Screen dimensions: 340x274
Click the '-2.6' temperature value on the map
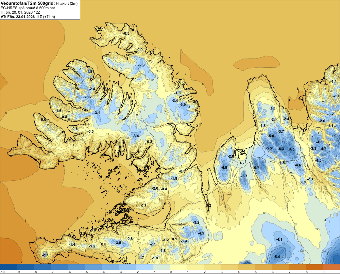pyautogui.click(x=322, y=121)
